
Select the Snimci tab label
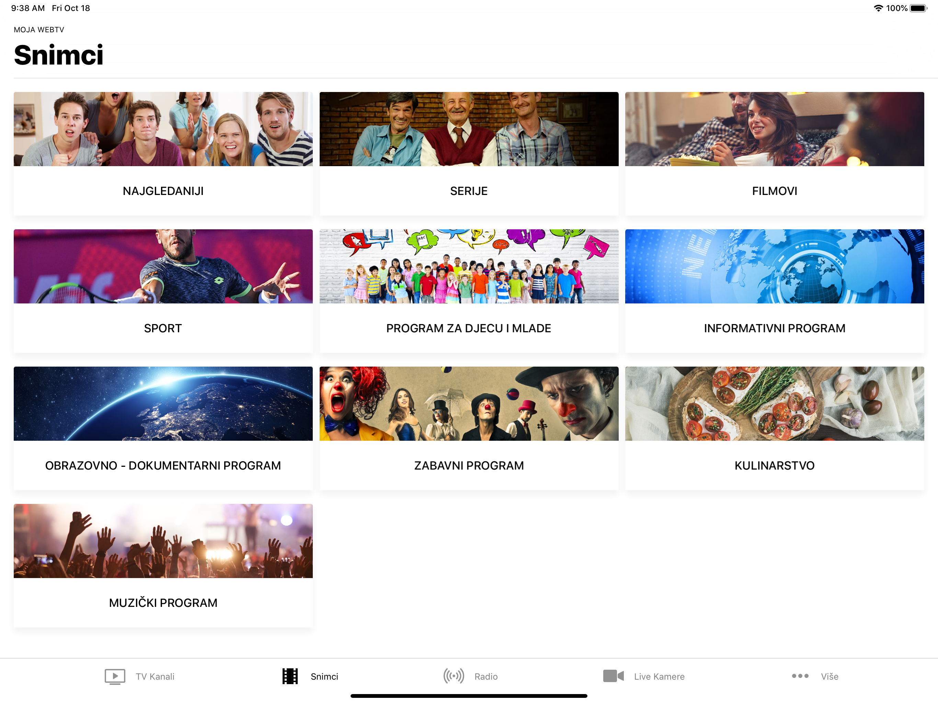324,676
